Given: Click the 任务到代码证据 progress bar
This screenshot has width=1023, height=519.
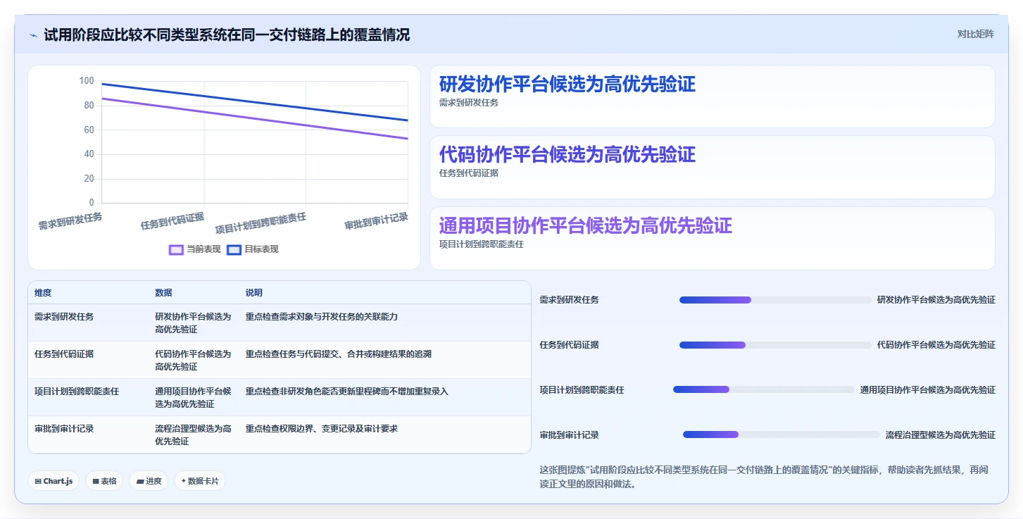Looking at the screenshot, I should (x=775, y=345).
